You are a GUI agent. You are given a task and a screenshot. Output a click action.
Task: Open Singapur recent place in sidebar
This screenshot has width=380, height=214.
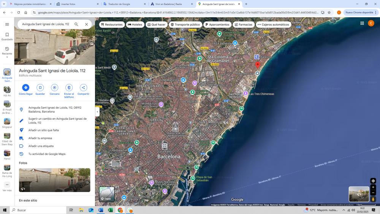coord(7,123)
